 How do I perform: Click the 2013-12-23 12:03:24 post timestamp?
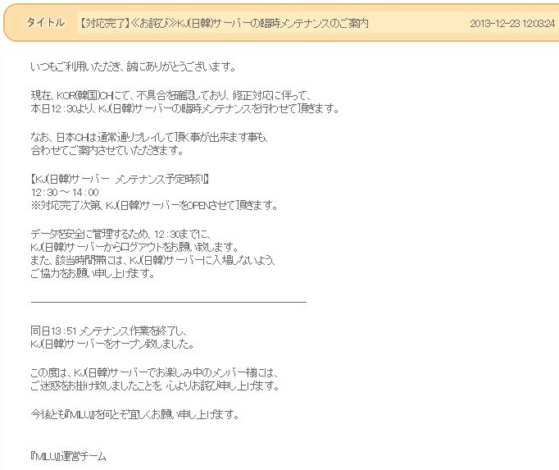pos(512,23)
